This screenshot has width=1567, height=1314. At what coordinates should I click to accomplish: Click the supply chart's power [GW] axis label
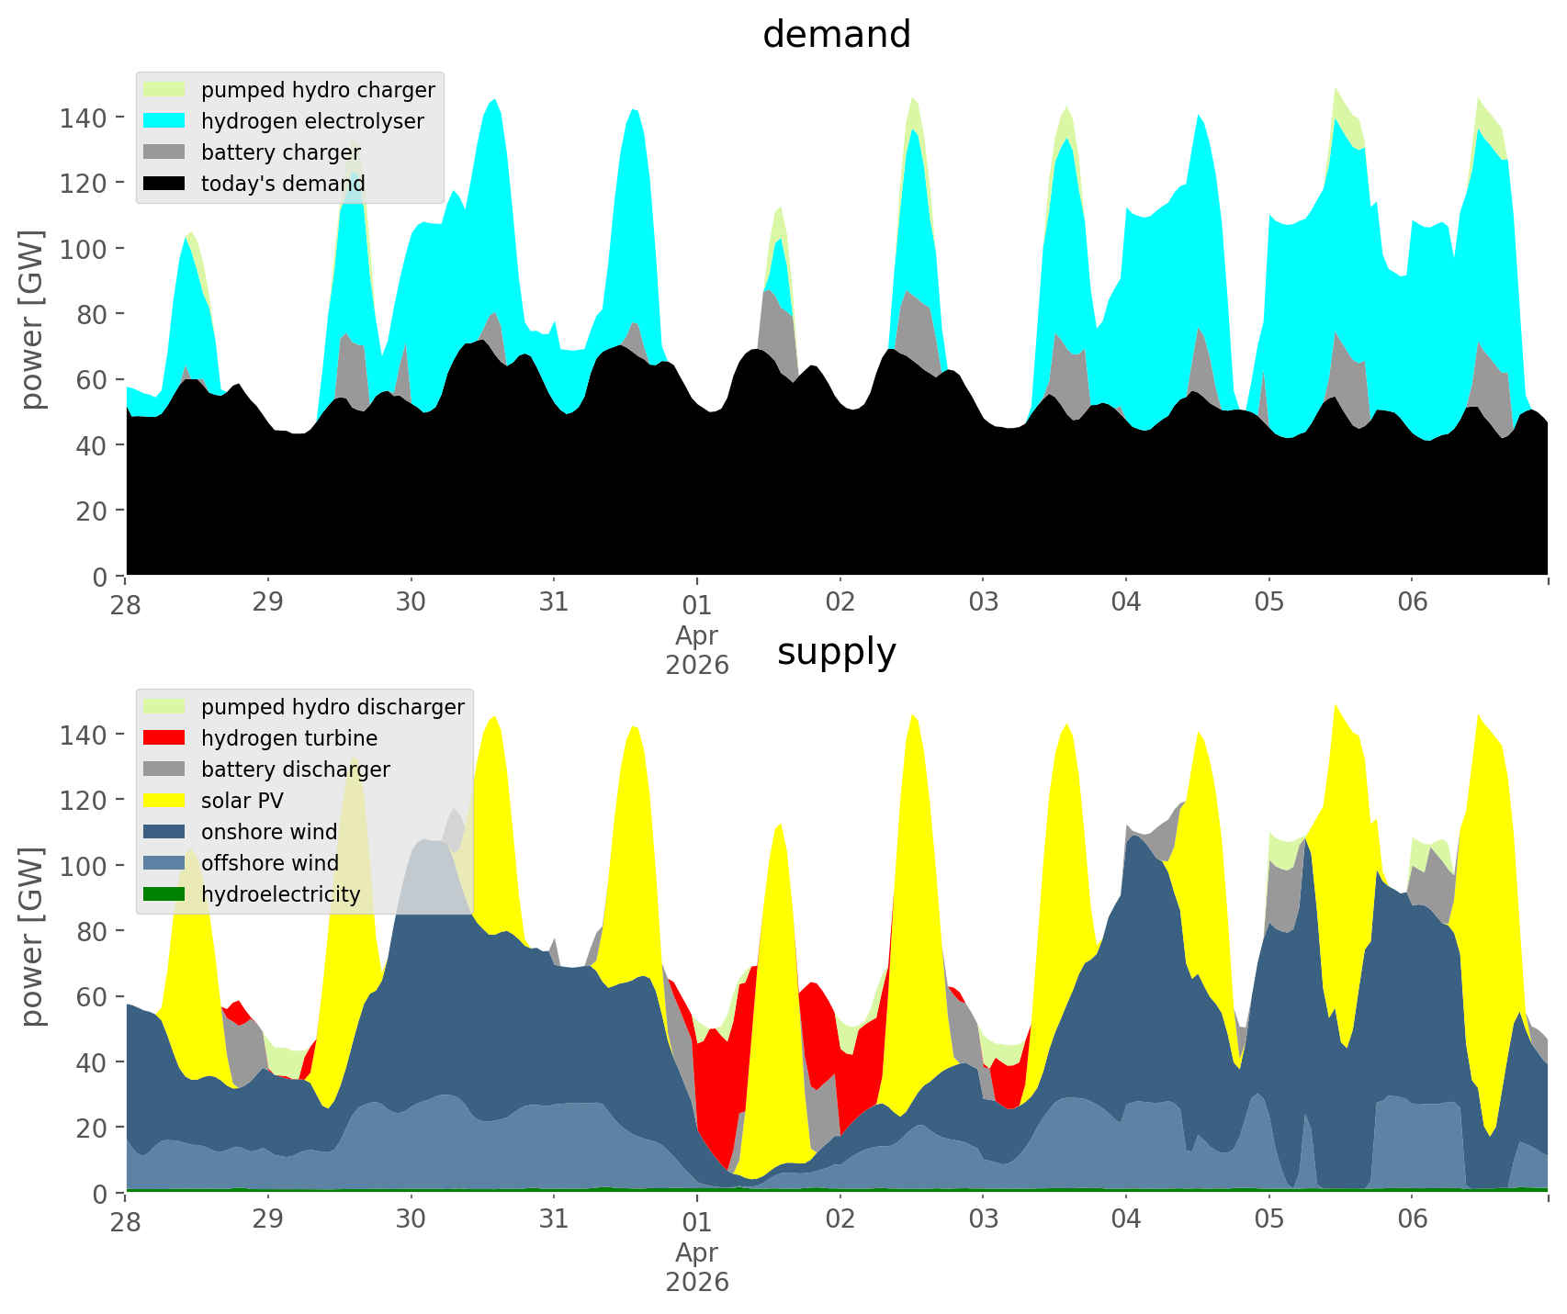pyautogui.click(x=32, y=937)
